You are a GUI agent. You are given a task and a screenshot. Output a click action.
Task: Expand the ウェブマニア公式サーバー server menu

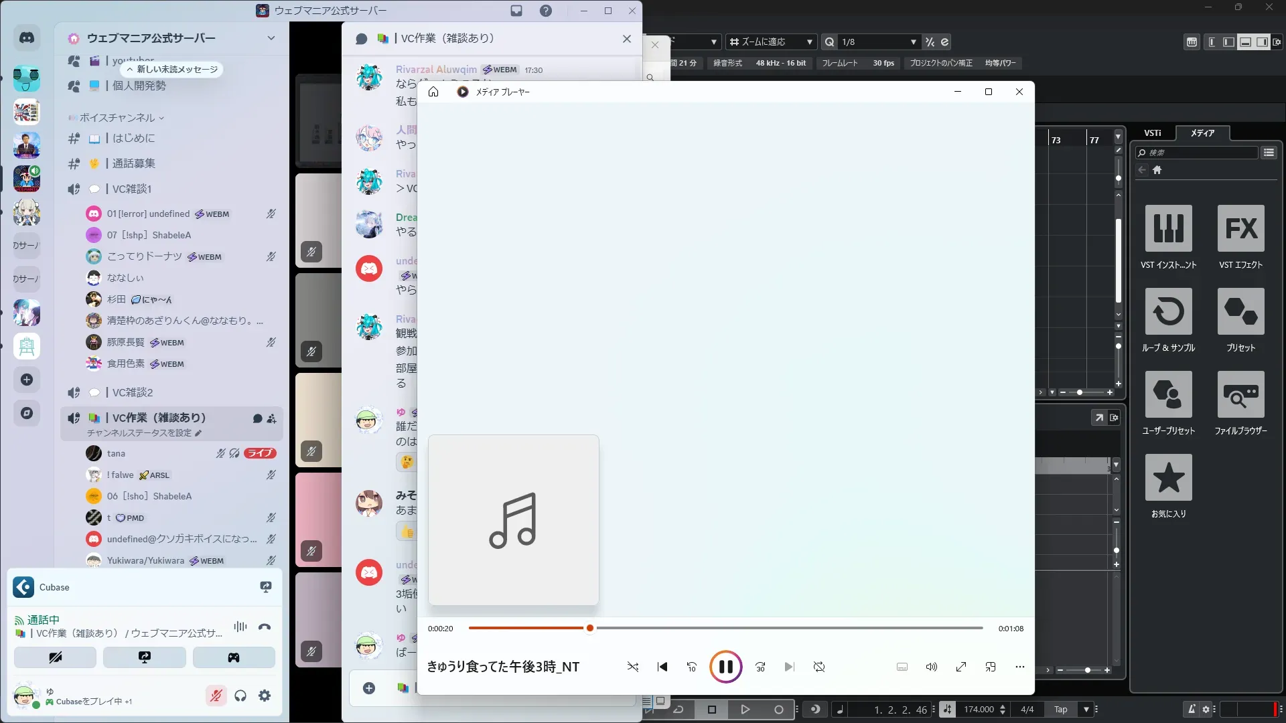(271, 38)
